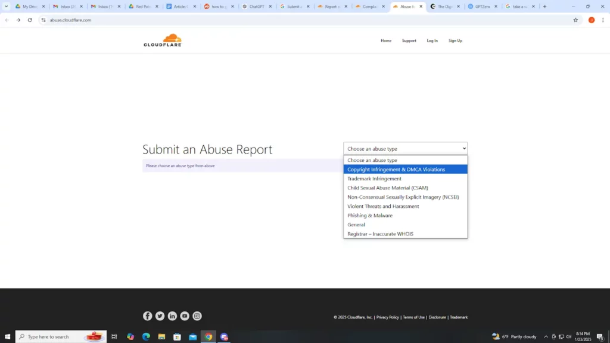The width and height of the screenshot is (610, 343).
Task: View site information icon beside the URL
Action: [x=43, y=20]
